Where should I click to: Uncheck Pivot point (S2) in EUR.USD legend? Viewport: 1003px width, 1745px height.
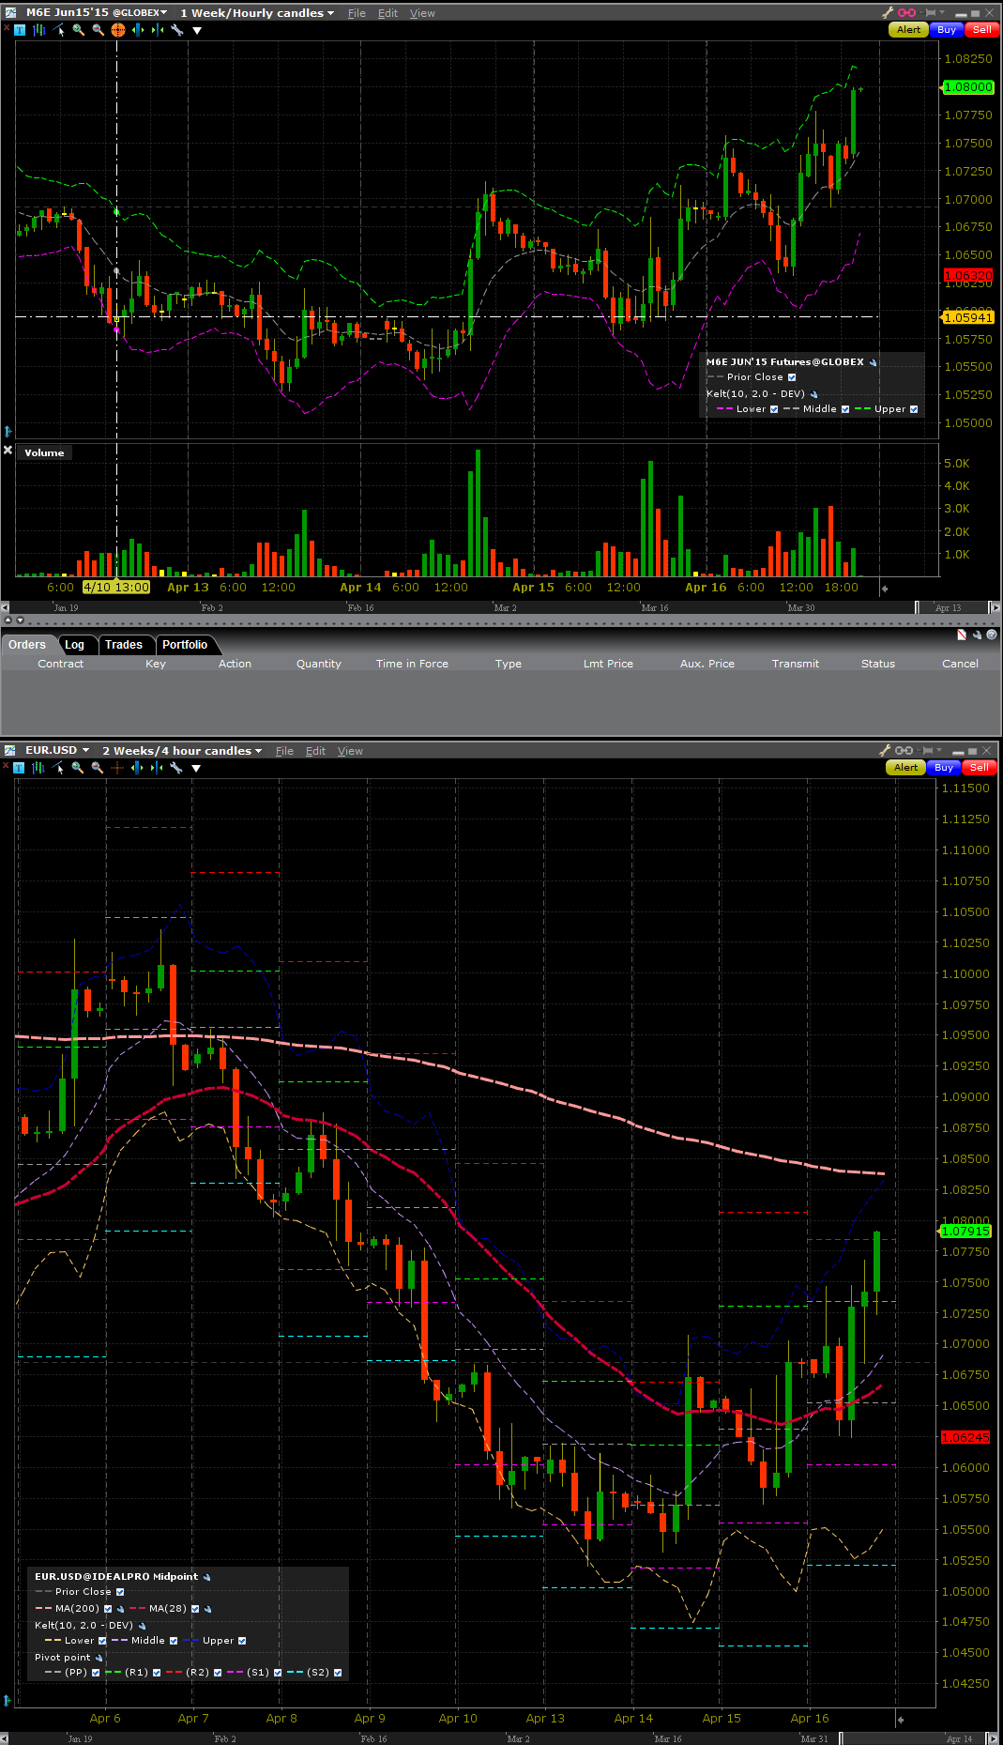coord(338,1673)
